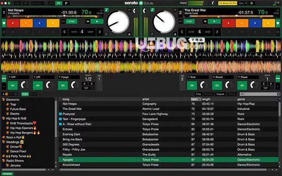
Task: Jump to track start on deck 1
Action: coord(87,22)
